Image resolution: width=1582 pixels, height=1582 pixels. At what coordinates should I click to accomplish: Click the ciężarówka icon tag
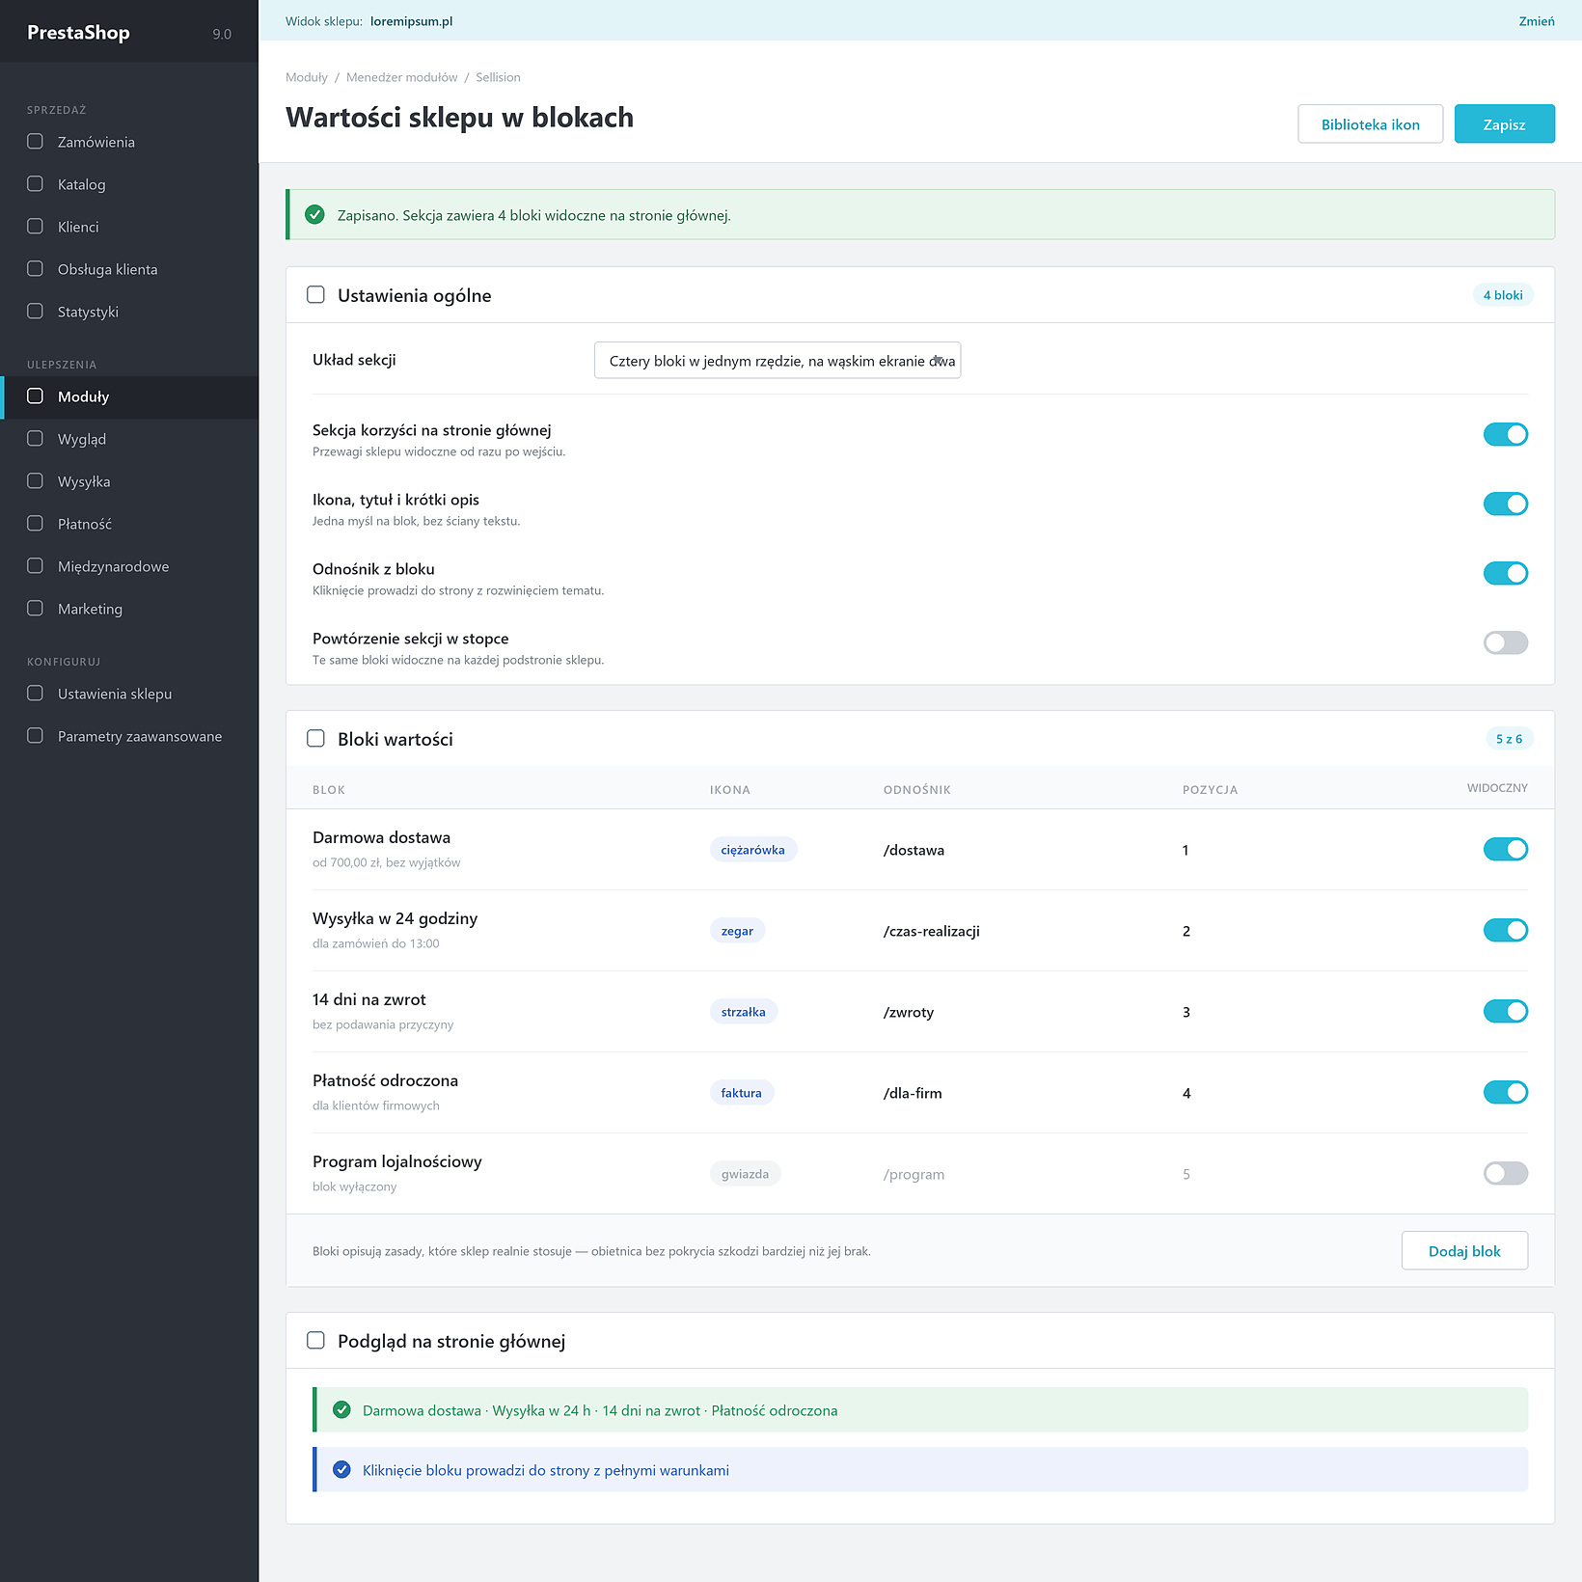click(x=753, y=850)
